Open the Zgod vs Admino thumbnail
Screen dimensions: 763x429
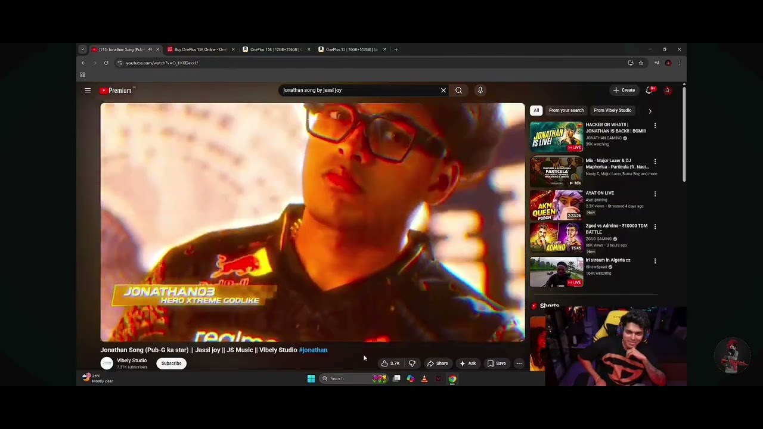pyautogui.click(x=557, y=238)
